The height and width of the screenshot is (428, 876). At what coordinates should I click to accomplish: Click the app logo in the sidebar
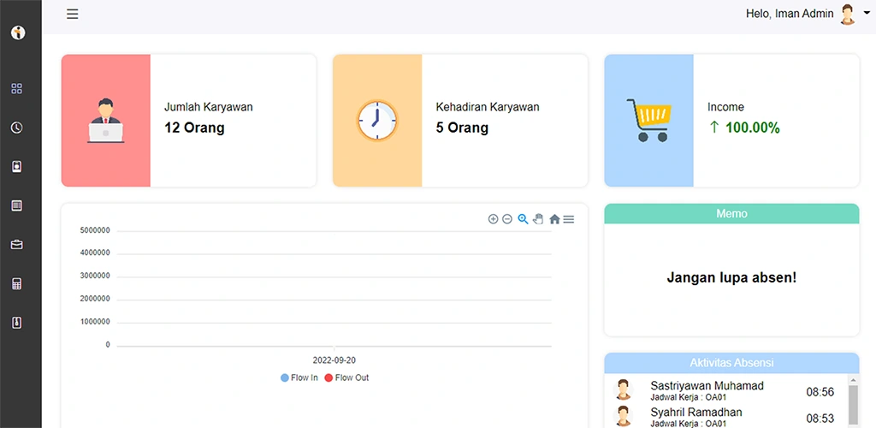point(18,33)
